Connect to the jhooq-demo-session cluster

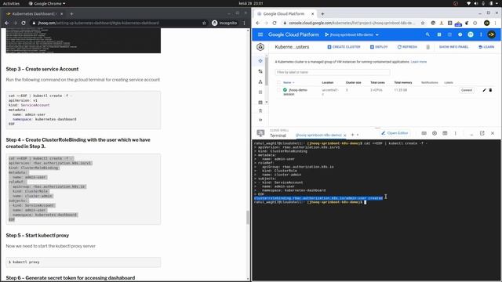pyautogui.click(x=467, y=90)
